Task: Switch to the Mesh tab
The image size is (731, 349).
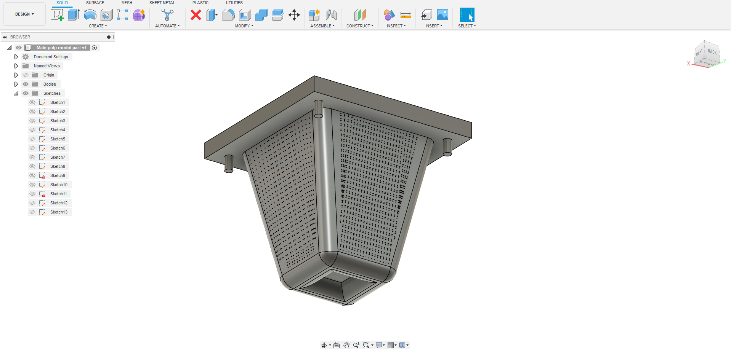Action: [x=127, y=3]
